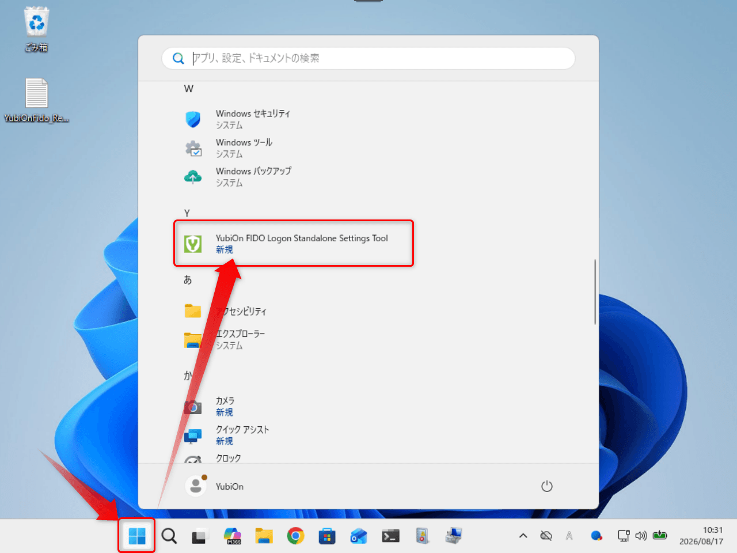Screen dimensions: 737x553
Task: Click the green battery tray icon
Action: coord(660,535)
